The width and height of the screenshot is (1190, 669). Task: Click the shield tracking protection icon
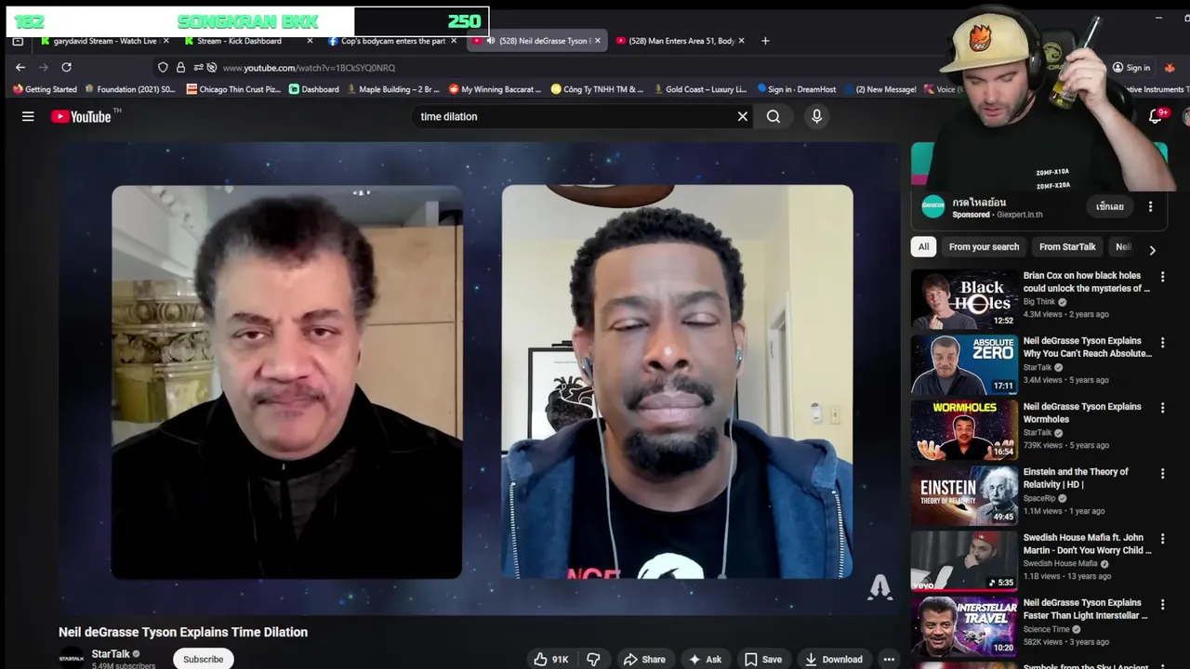163,68
